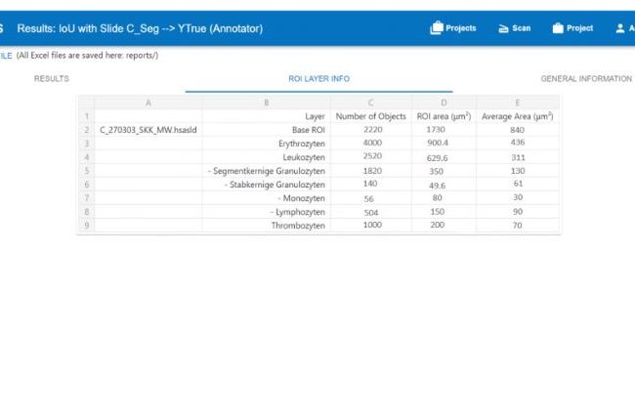The width and height of the screenshot is (635, 420).
Task: Select column E header
Action: 518,102
